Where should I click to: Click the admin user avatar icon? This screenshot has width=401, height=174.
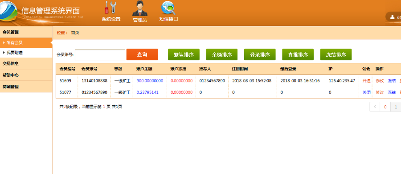coord(392,17)
